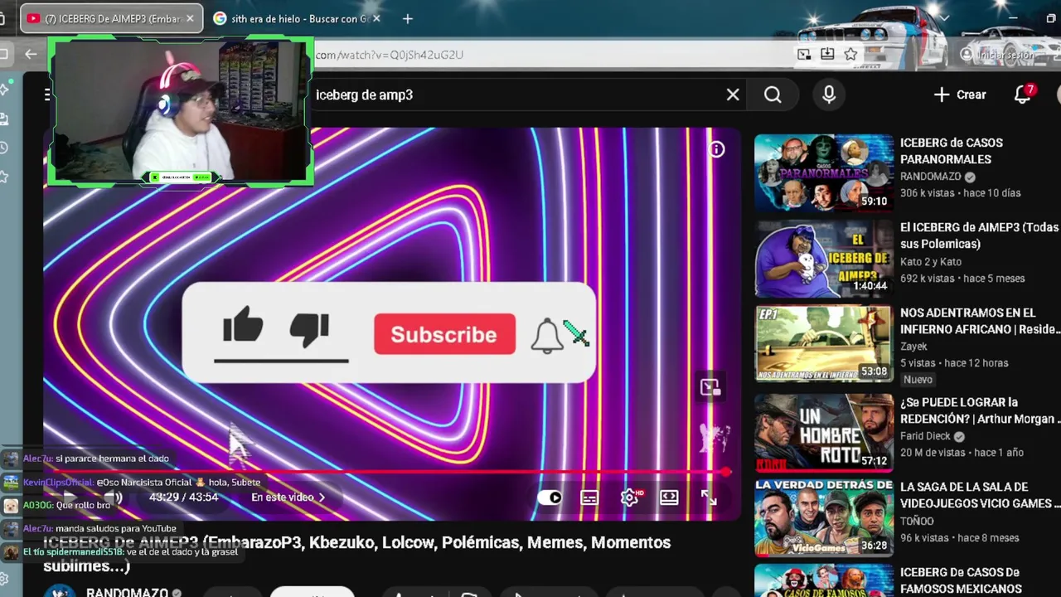Viewport: 1061px width, 597px height.
Task: Click the YouTube search magnifier button
Action: tap(773, 95)
